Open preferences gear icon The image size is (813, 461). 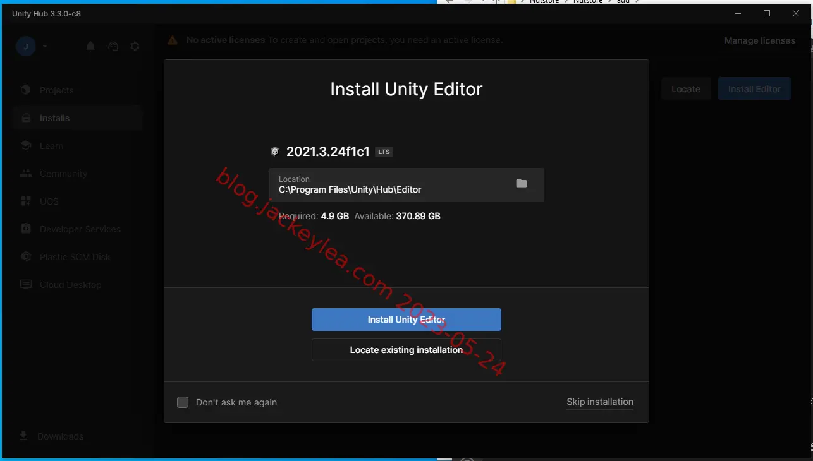click(x=135, y=46)
